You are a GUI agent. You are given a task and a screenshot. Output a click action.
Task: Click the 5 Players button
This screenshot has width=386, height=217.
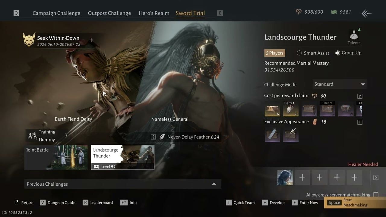pyautogui.click(x=274, y=53)
